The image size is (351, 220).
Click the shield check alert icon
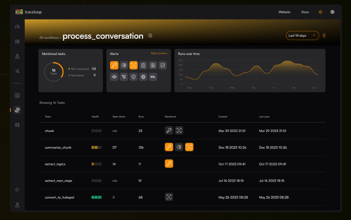tap(133, 77)
